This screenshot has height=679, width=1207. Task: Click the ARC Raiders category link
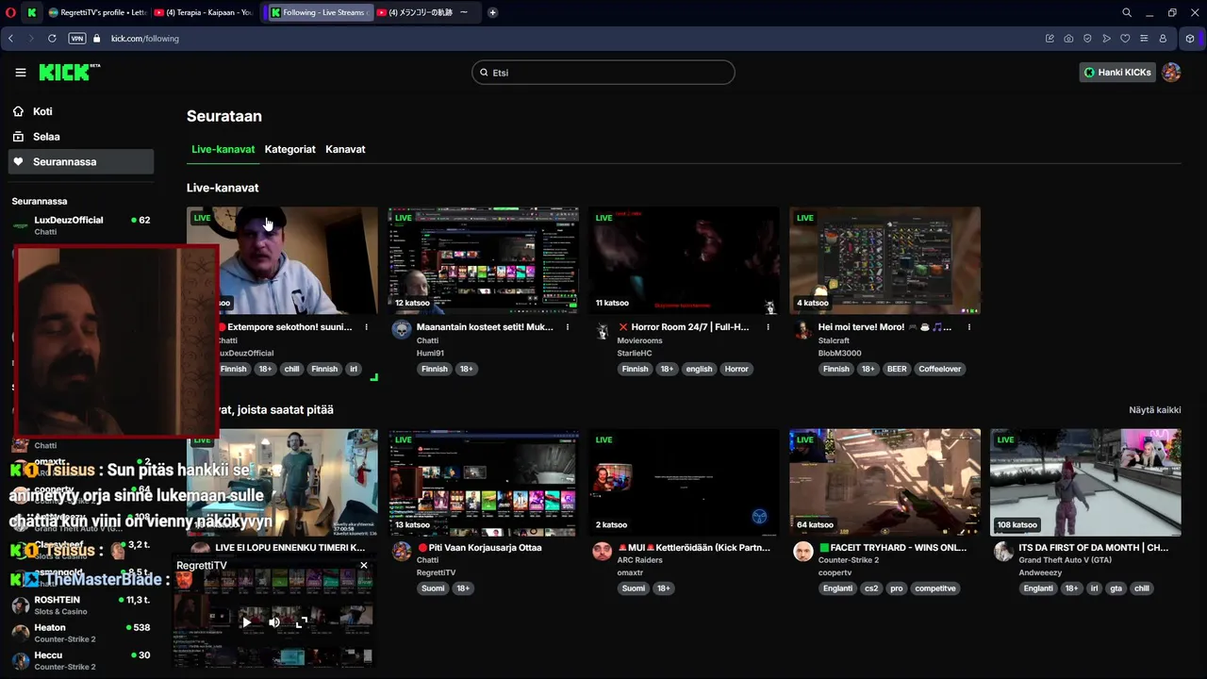click(640, 560)
